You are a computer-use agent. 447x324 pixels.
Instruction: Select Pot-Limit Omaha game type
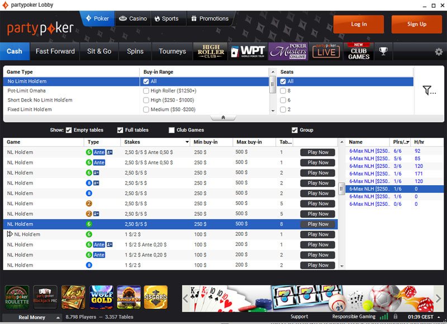coord(26,91)
